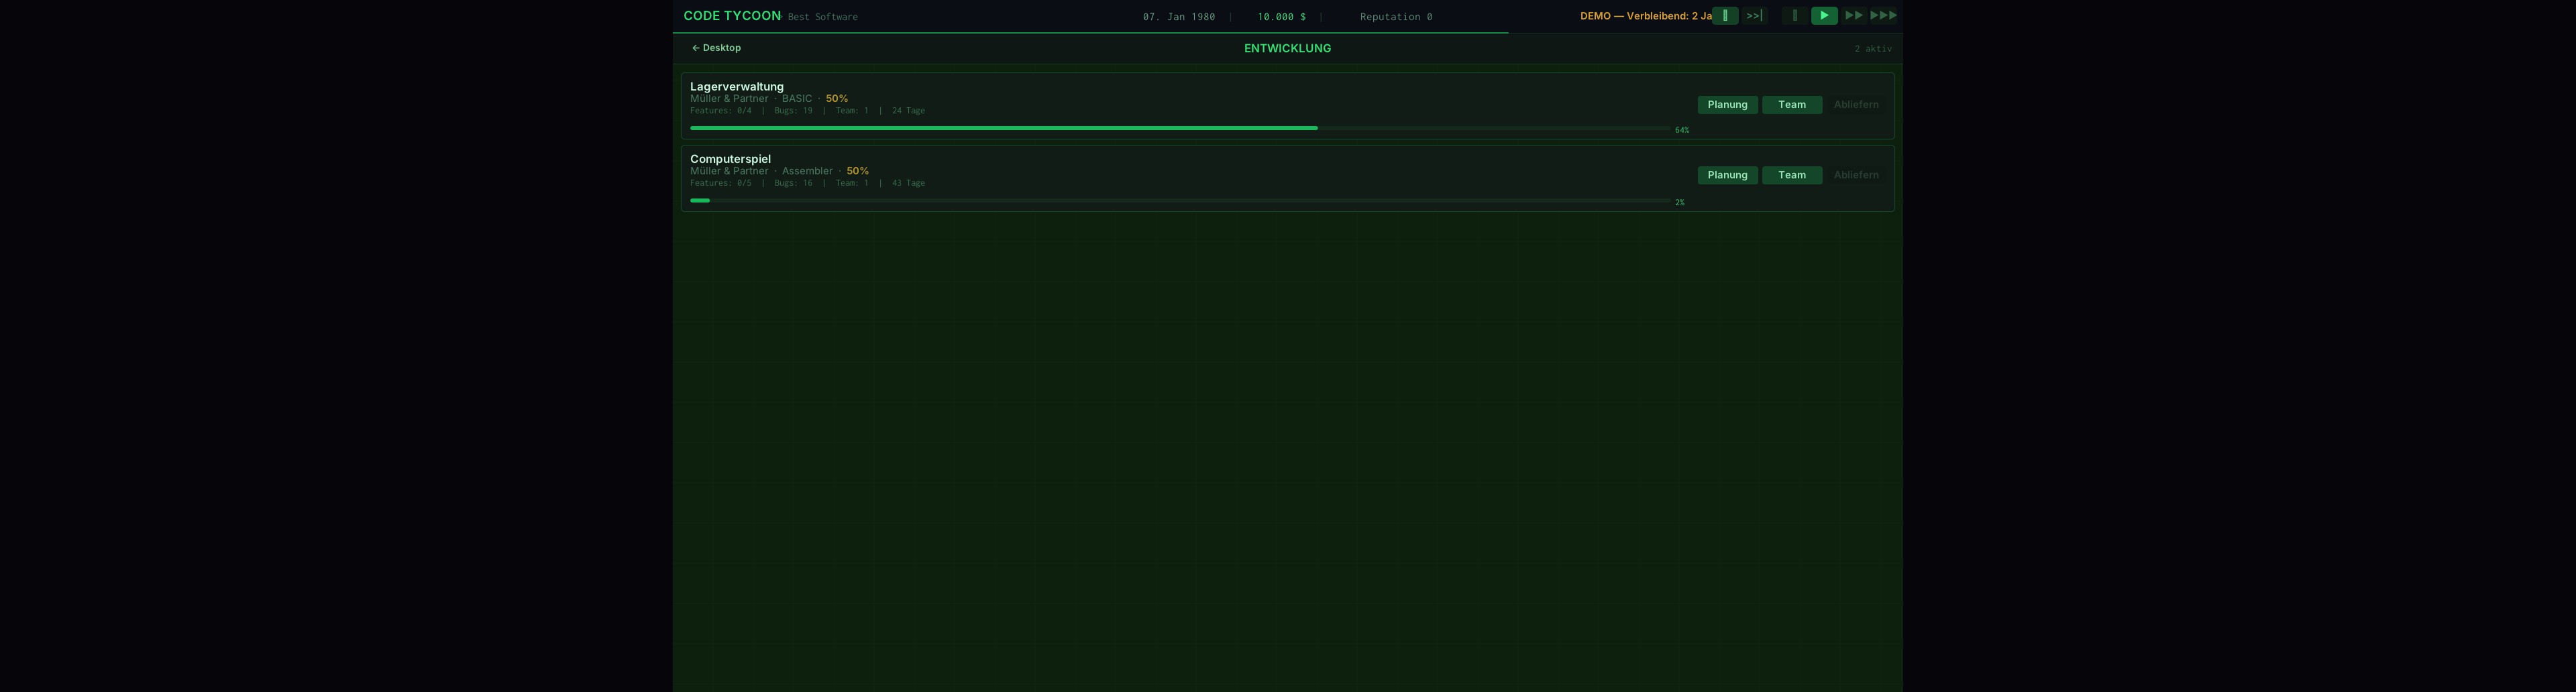Screen dimensions: 2576x692
Task: Click the Reputation 0 indicator
Action: click(x=1395, y=17)
